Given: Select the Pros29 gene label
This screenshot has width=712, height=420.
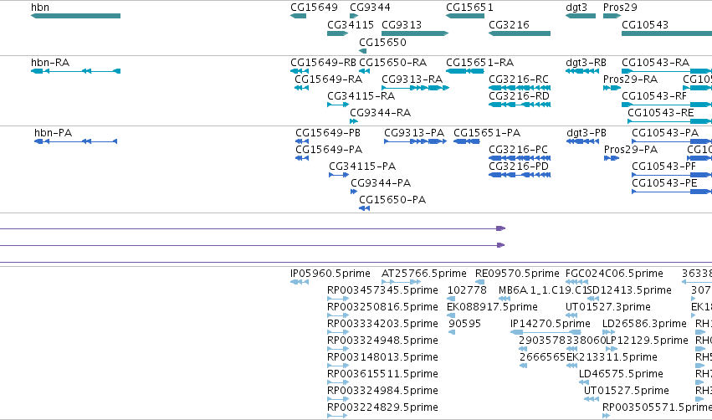Looking at the screenshot, I should (x=620, y=8).
